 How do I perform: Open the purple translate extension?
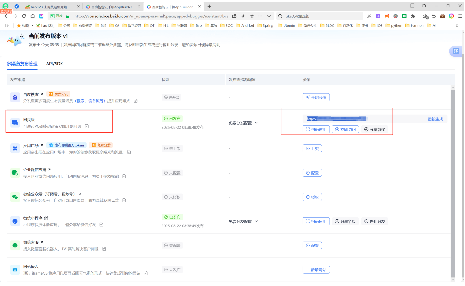click(x=378, y=16)
